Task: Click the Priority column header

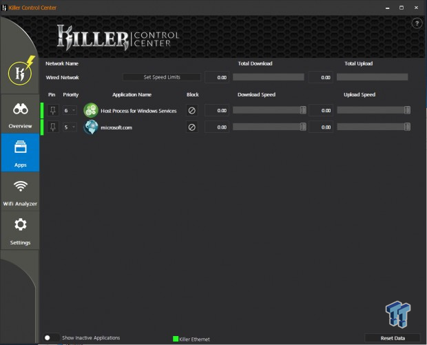Action: [70, 94]
